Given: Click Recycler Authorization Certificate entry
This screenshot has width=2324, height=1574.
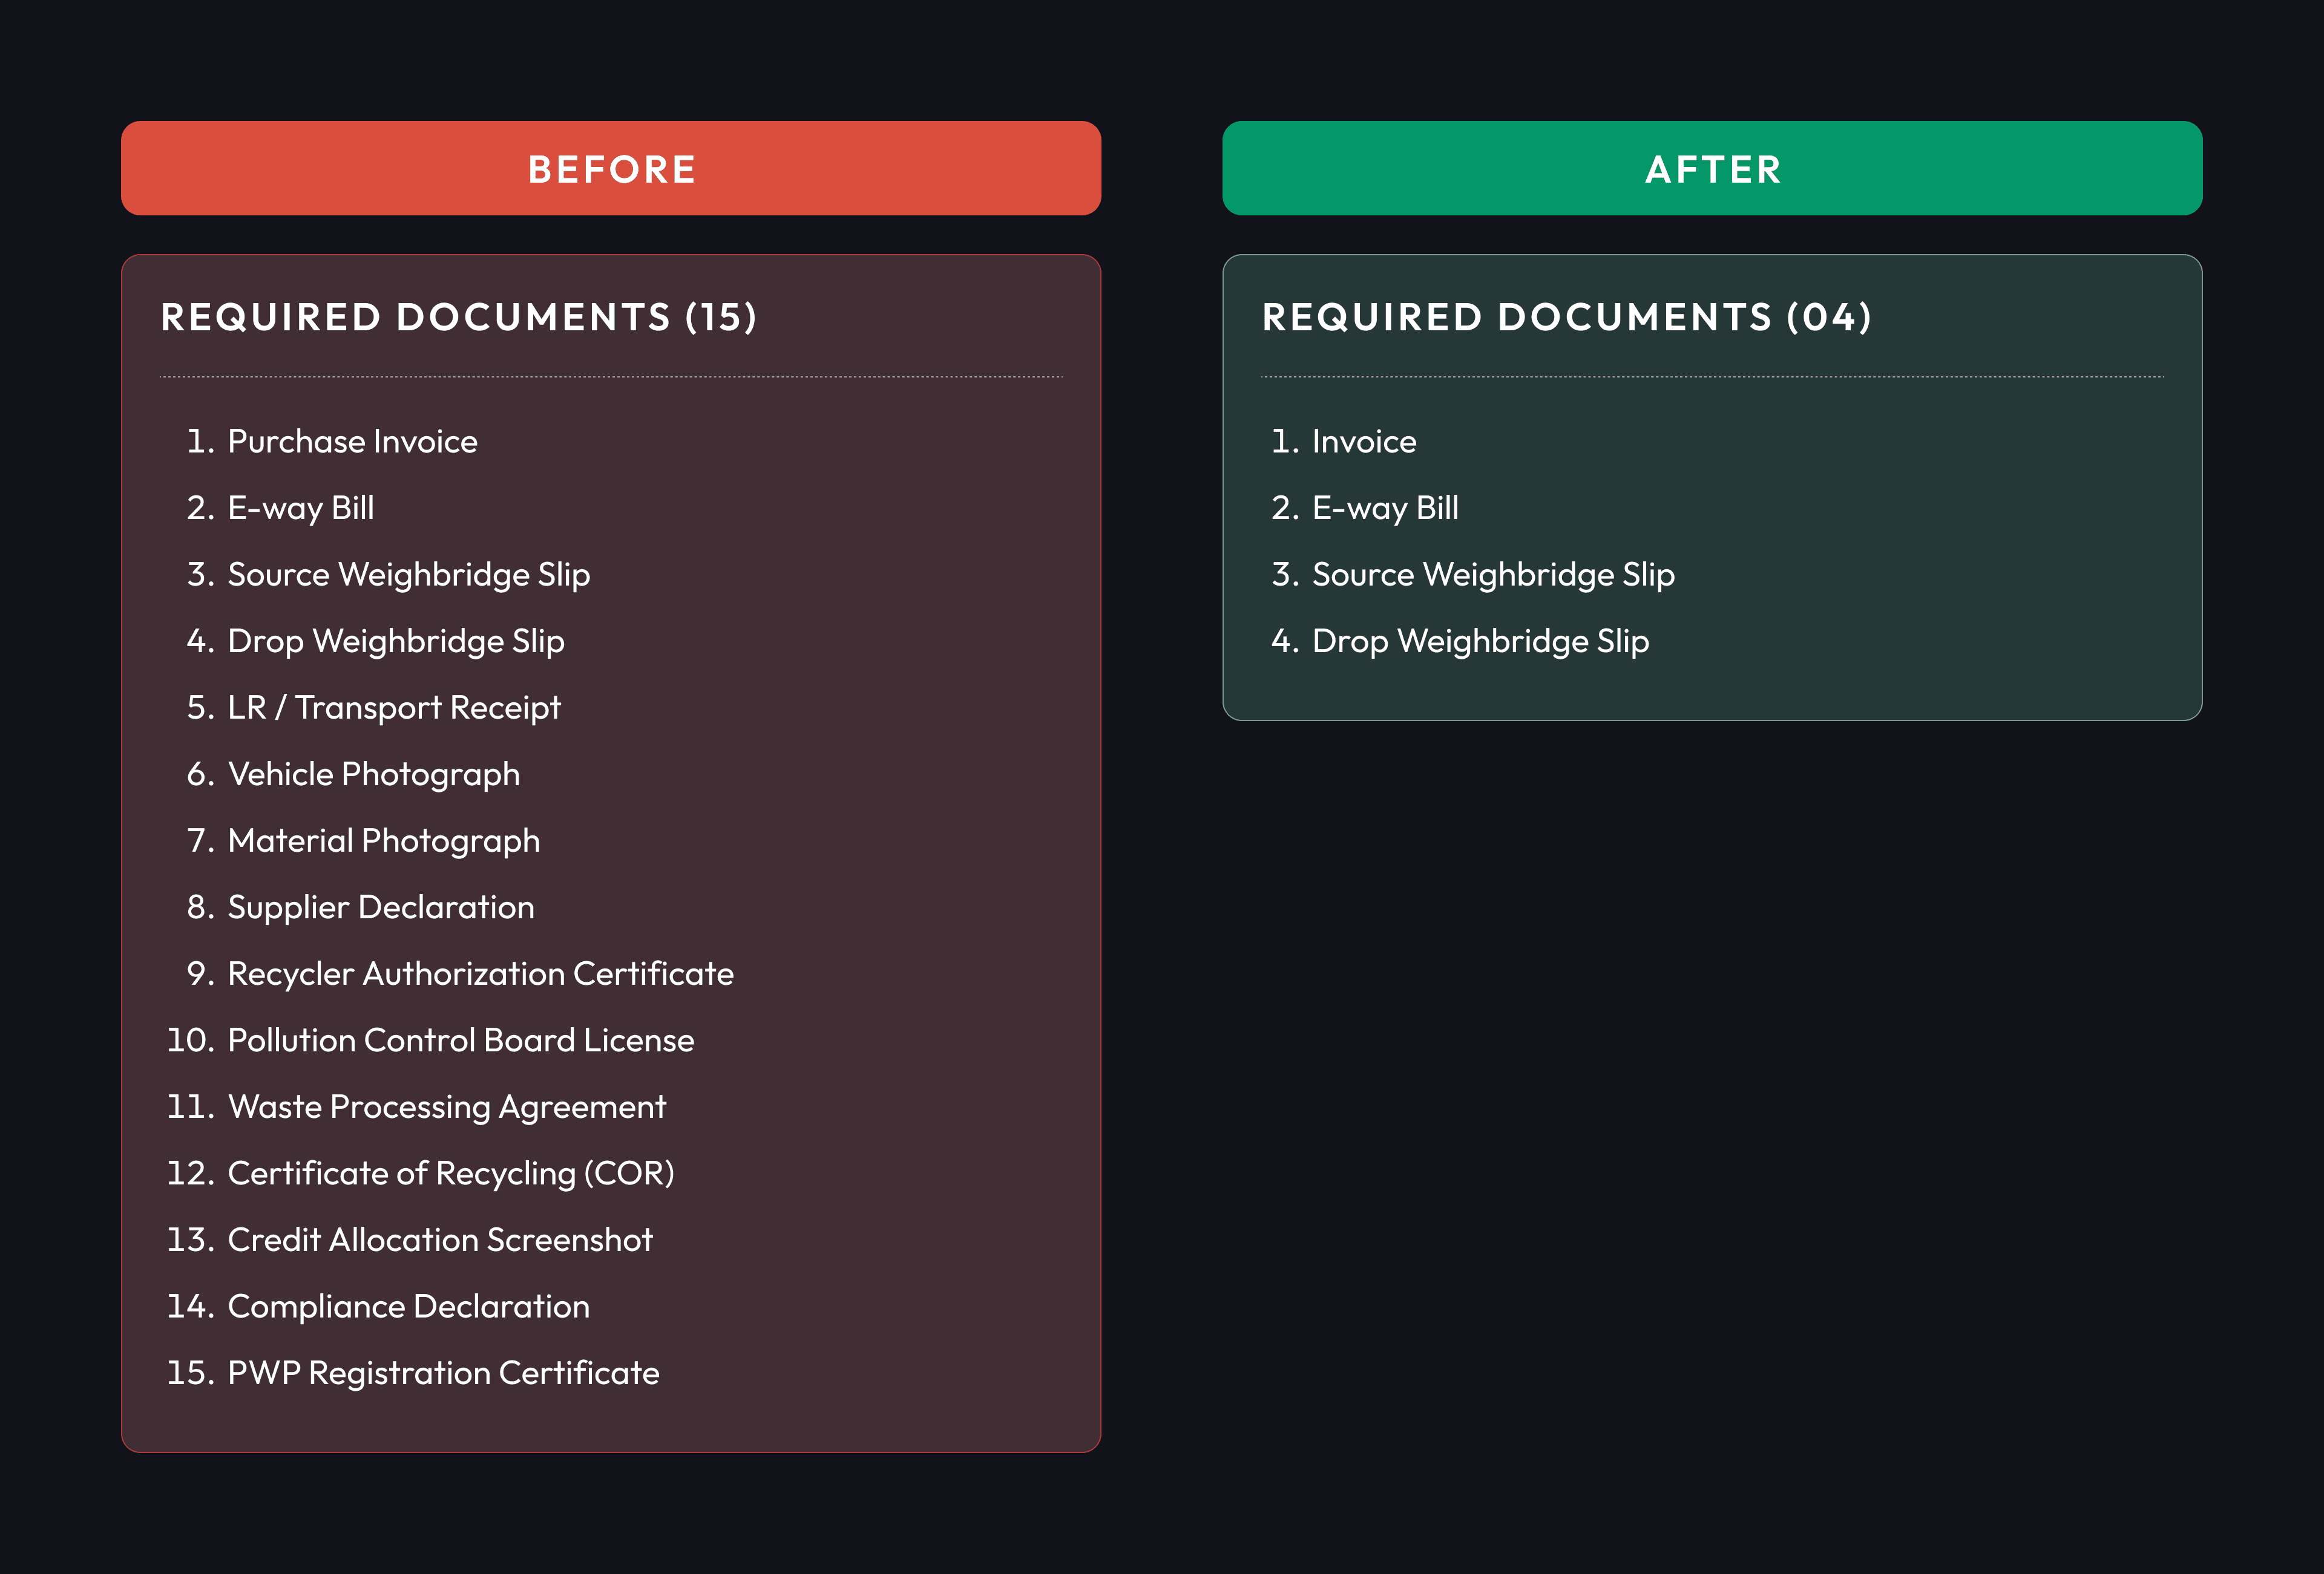Looking at the screenshot, I should click(x=480, y=973).
